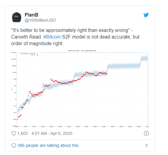
Task: Follow the #Bitcoin hashtag link
Action: point(52,37)
